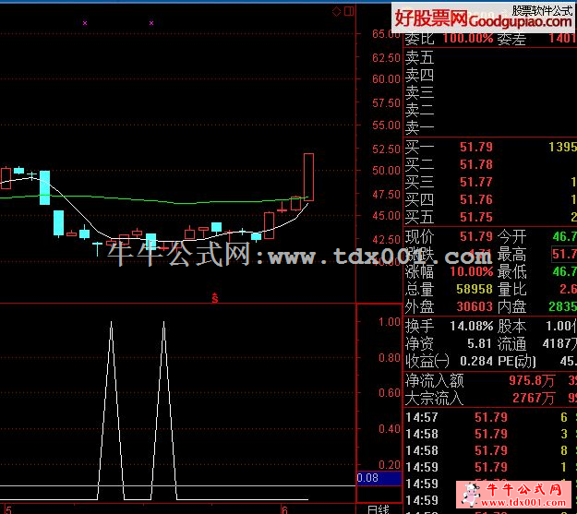The image size is (577, 514).
Task: Click the 量比 label
Action: click(x=511, y=289)
